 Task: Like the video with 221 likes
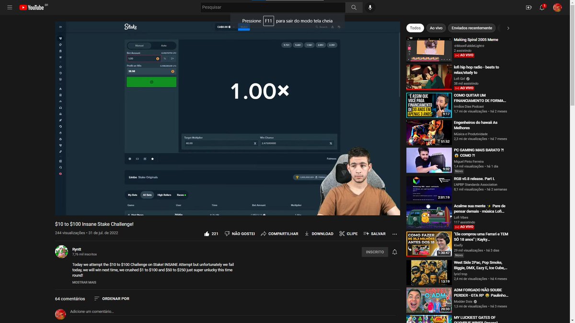(211, 234)
